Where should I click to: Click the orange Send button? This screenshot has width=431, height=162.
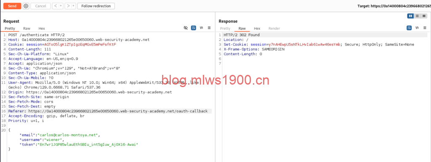pyautogui.click(x=12, y=6)
